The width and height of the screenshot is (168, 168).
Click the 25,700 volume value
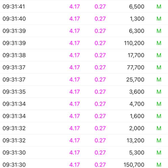click(135, 80)
